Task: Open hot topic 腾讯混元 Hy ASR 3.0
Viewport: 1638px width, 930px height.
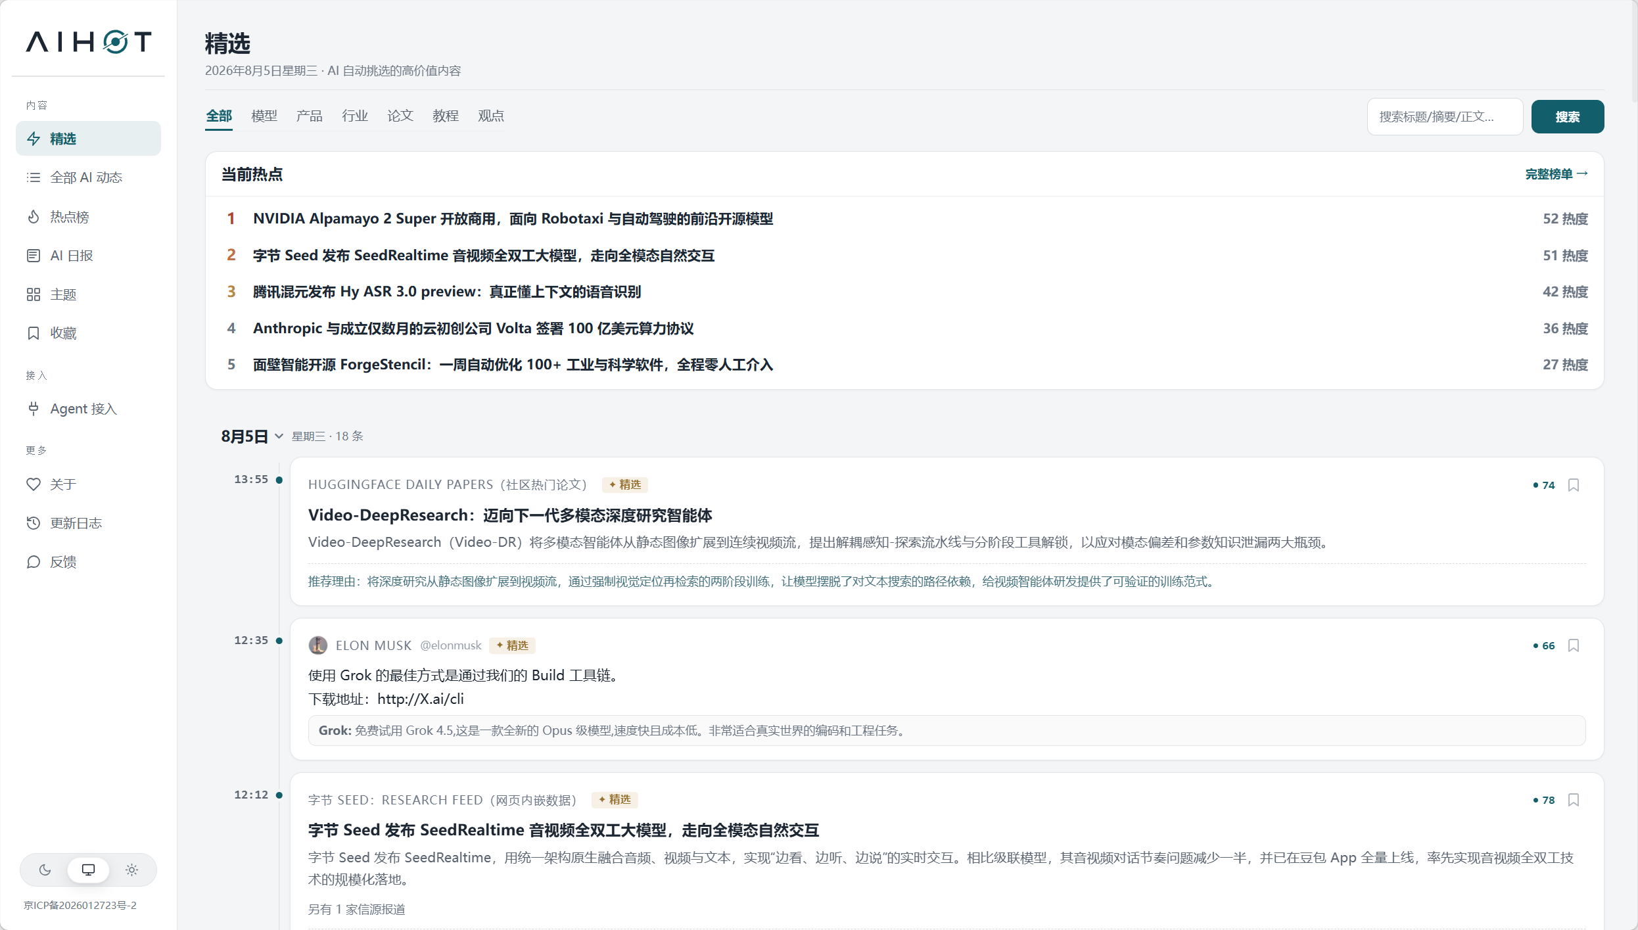Action: (x=447, y=292)
